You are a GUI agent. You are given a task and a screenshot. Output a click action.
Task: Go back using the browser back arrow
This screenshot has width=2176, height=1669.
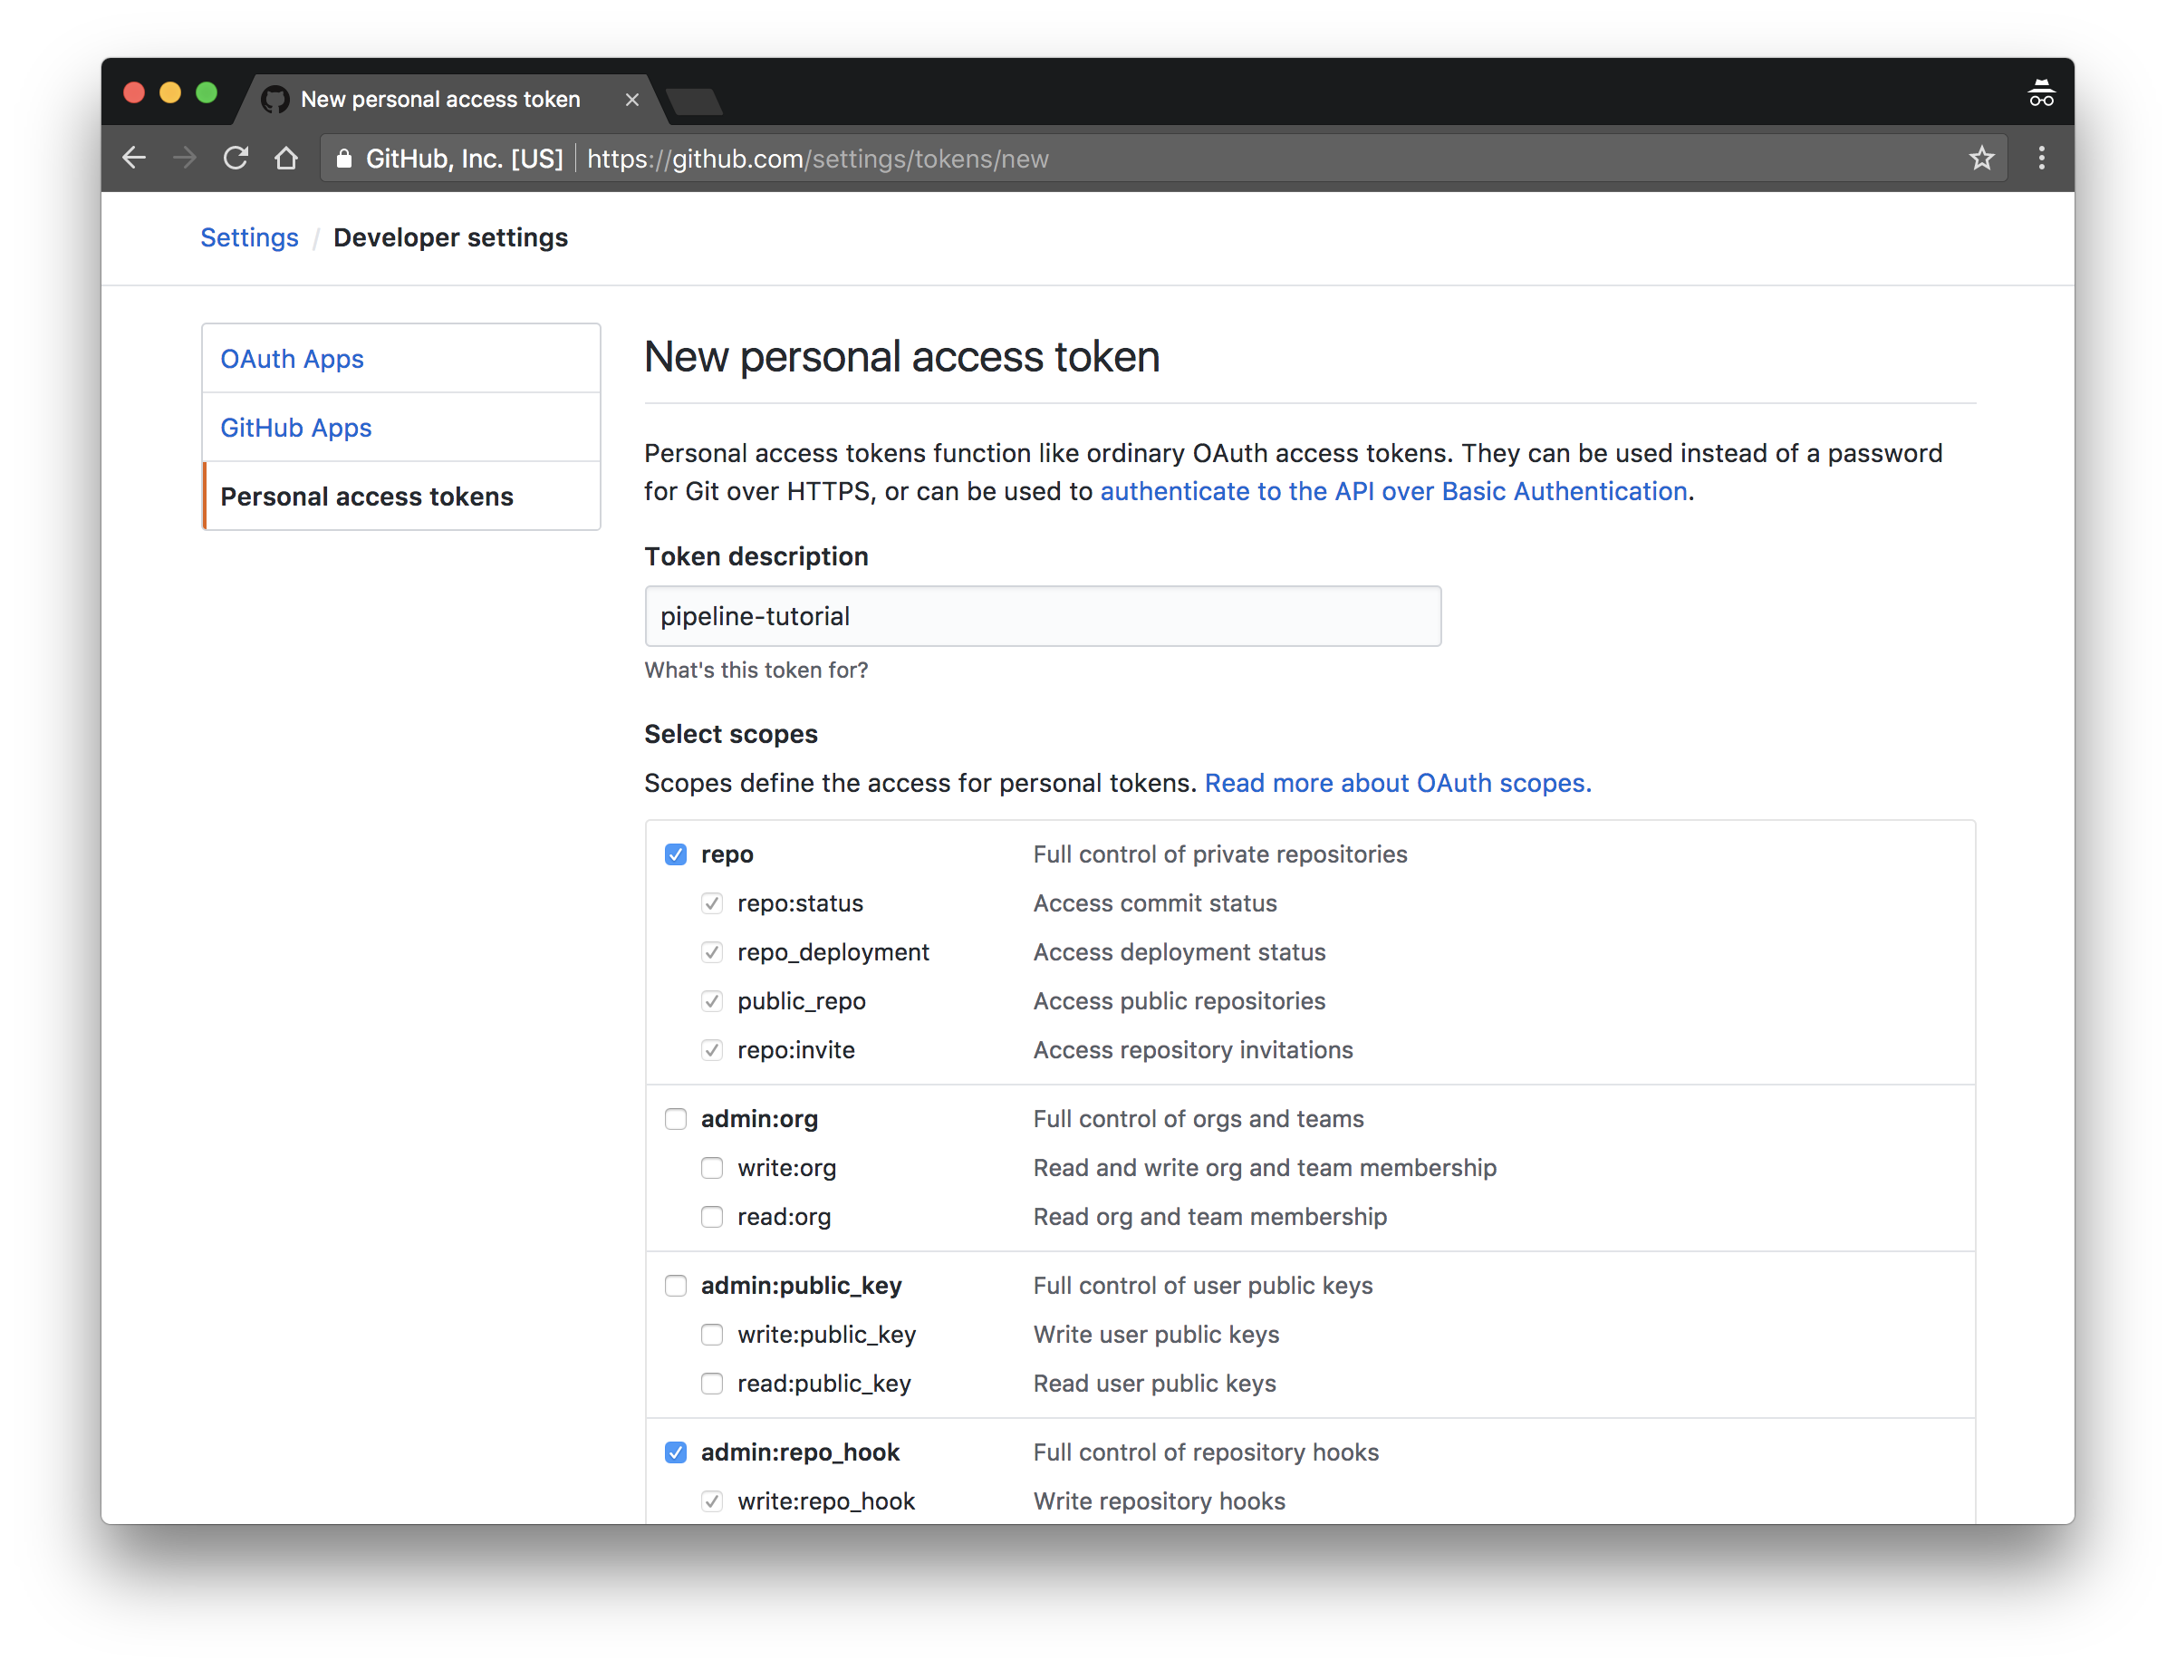[134, 158]
